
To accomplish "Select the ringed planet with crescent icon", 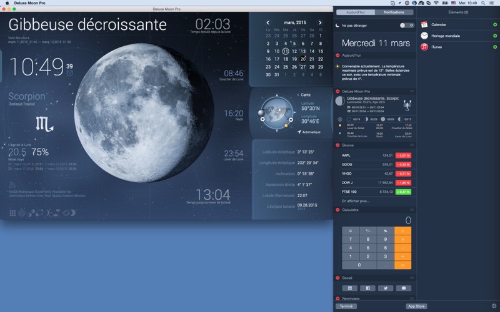I will (69, 213).
